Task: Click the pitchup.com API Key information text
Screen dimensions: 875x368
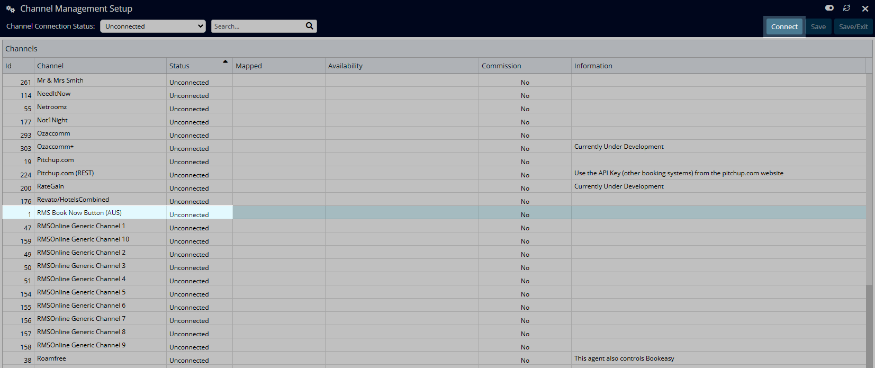Action: click(679, 173)
